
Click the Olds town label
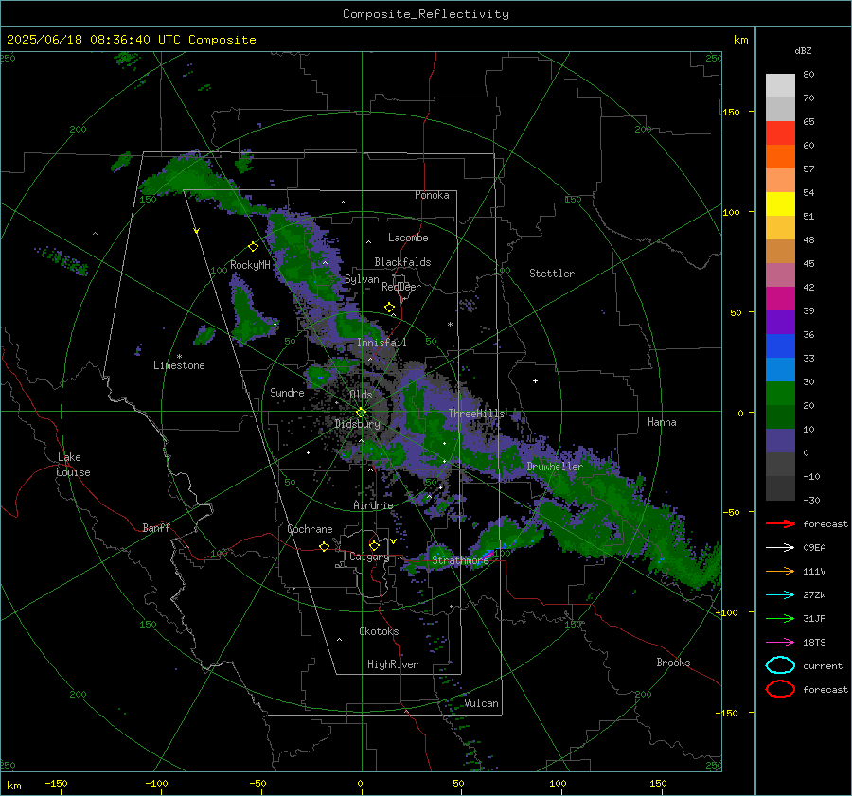[x=361, y=395]
